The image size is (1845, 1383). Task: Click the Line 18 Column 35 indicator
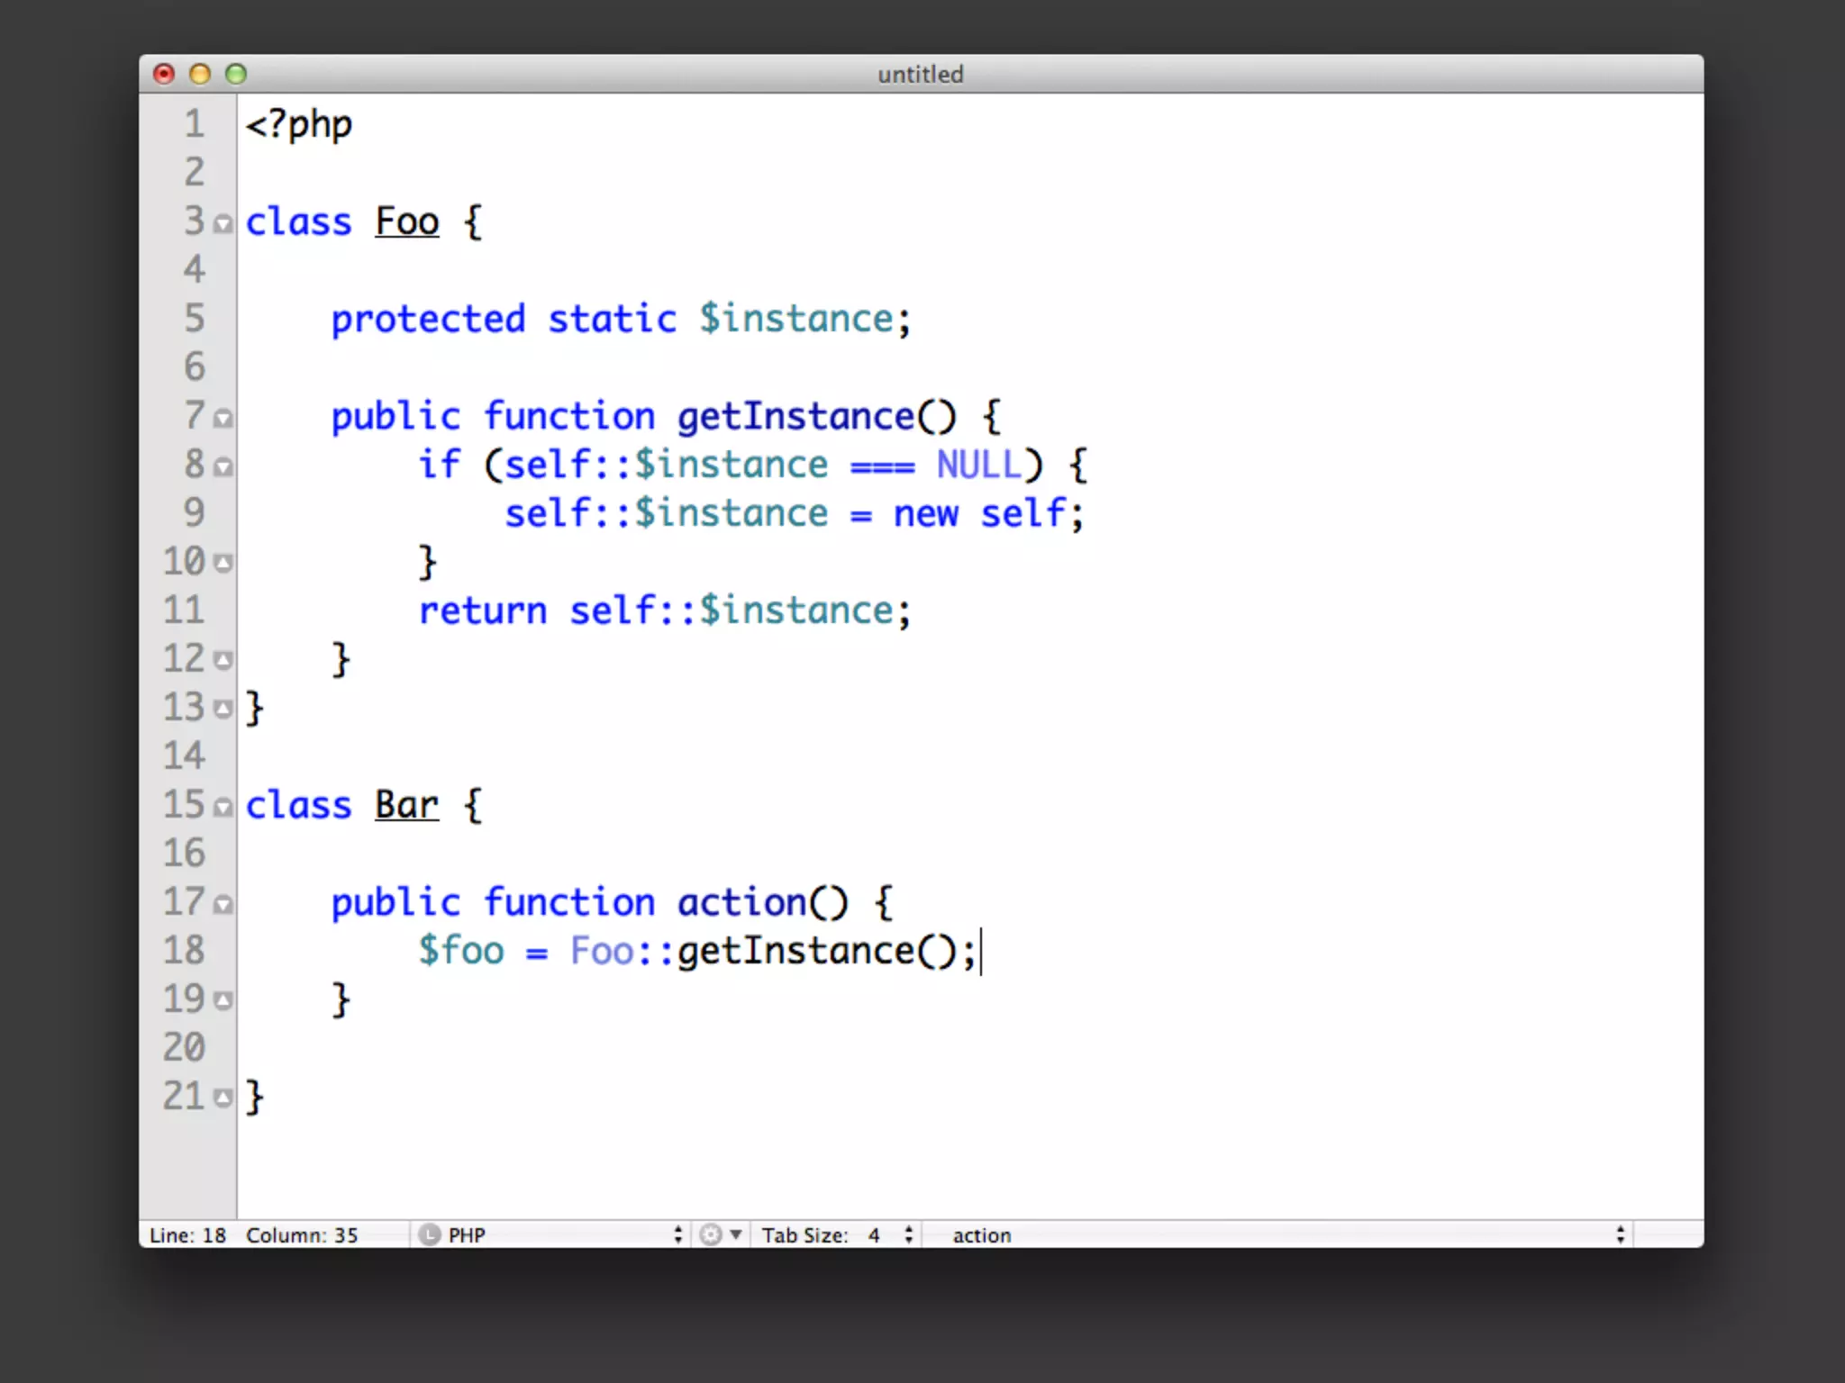coord(254,1235)
